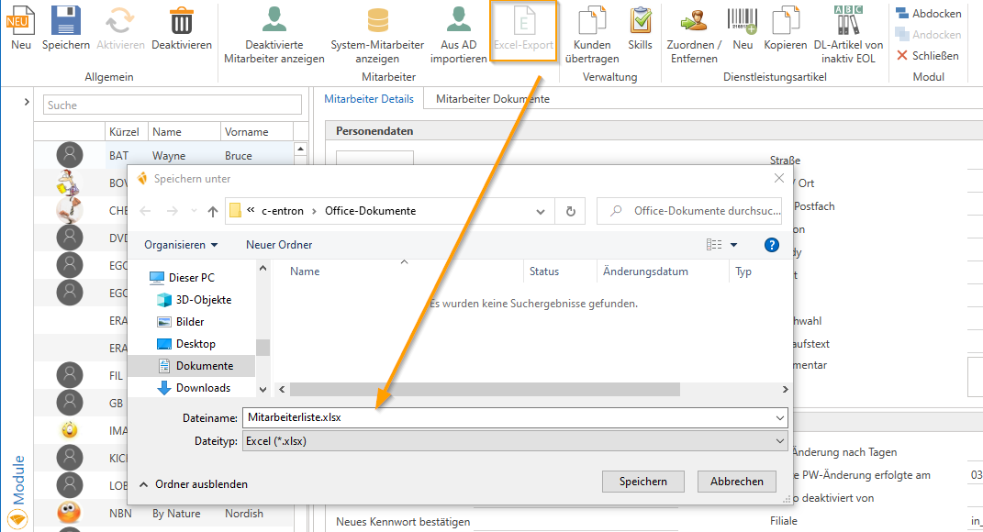Select the Mitarbeiter Details tab
This screenshot has height=532, width=983.
coord(371,99)
